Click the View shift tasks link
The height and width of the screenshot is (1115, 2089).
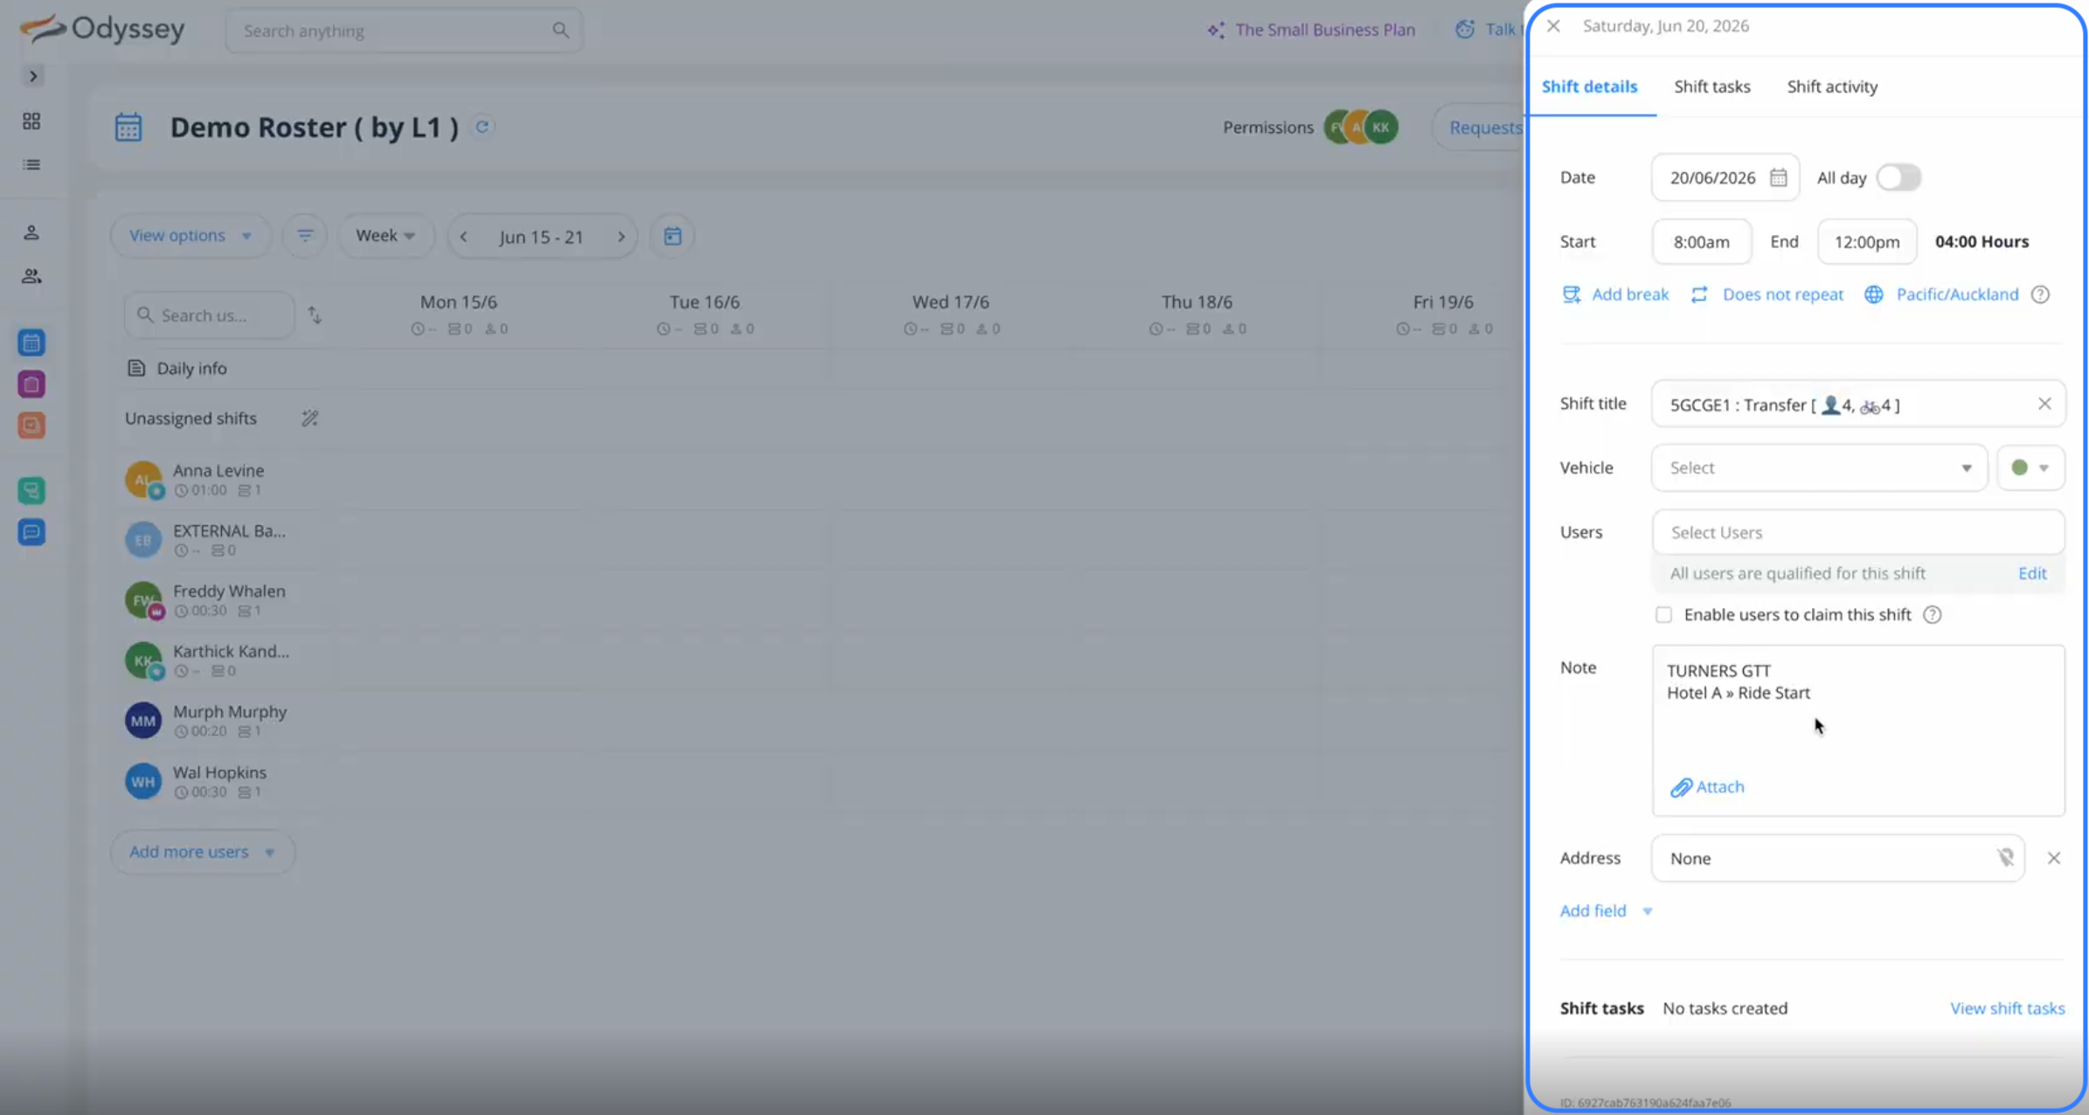point(2007,1008)
